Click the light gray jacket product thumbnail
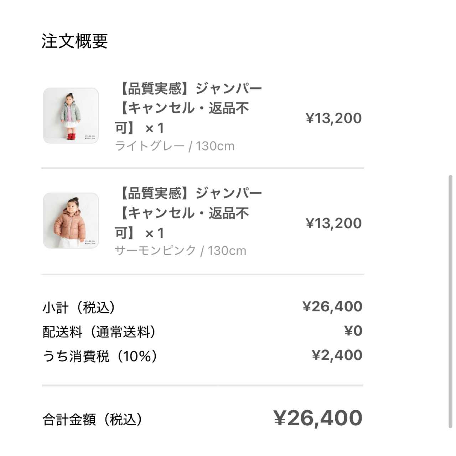456x456 pixels. (71, 116)
